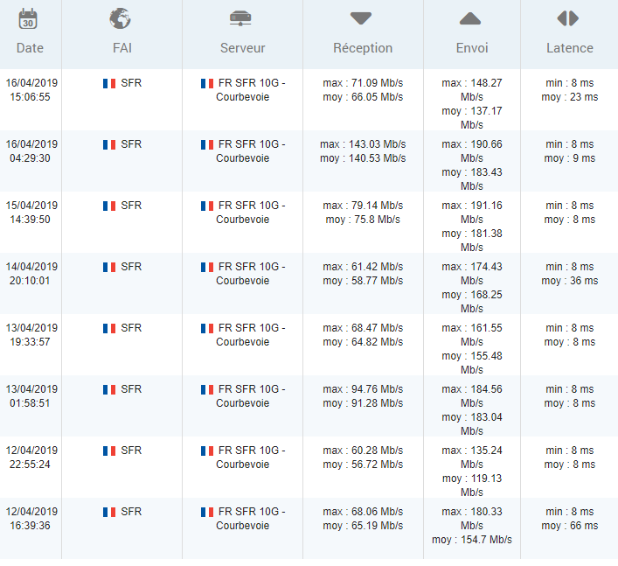The height and width of the screenshot is (566, 618).
Task: Click the SFR provider in 13/04/2019 19:33:57 row
Action: pos(131,328)
